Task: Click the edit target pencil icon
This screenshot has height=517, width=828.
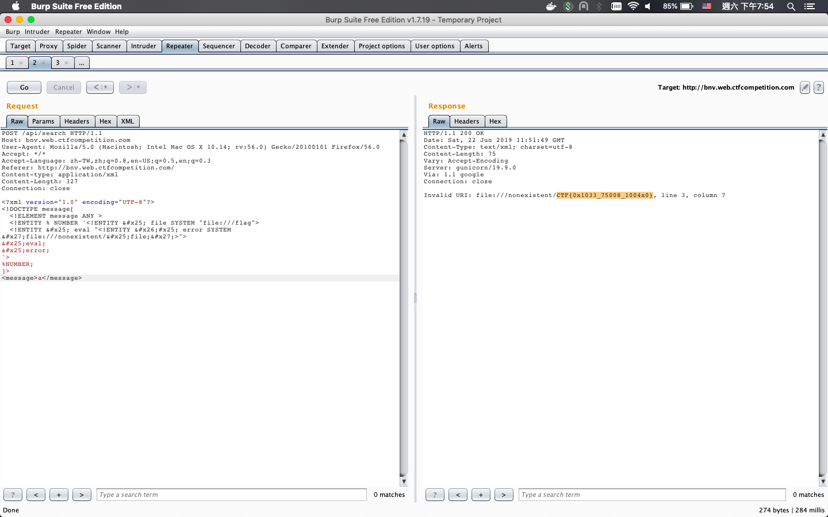Action: coord(805,87)
